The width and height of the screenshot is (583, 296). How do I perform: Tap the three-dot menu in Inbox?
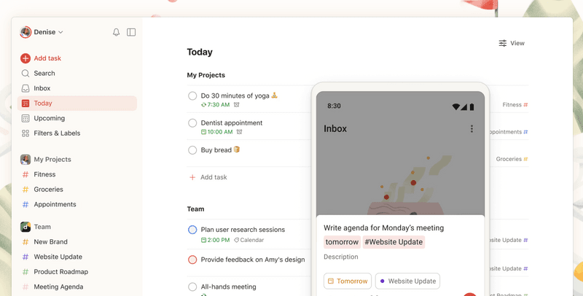[x=472, y=129]
